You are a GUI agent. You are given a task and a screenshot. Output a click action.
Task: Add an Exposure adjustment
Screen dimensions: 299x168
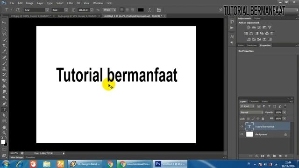pos(264,28)
